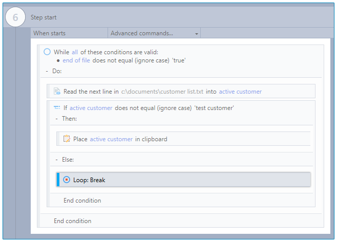Click the While loop circle icon
Viewport: 337px width, 242px height.
(47, 52)
